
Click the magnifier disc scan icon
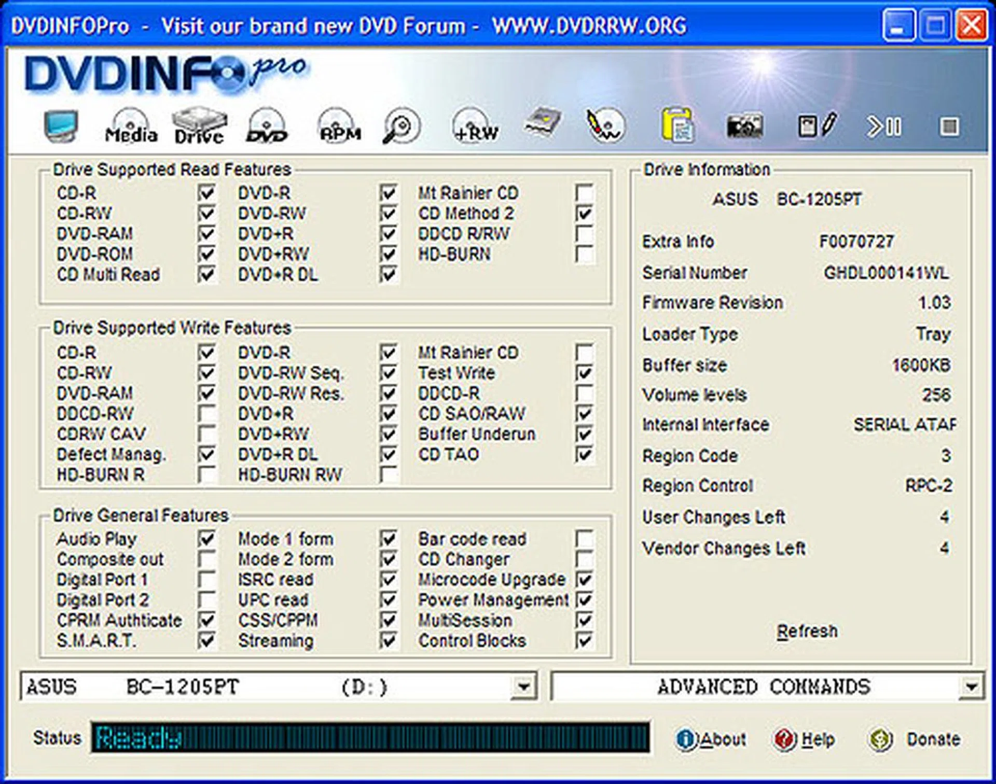point(401,126)
